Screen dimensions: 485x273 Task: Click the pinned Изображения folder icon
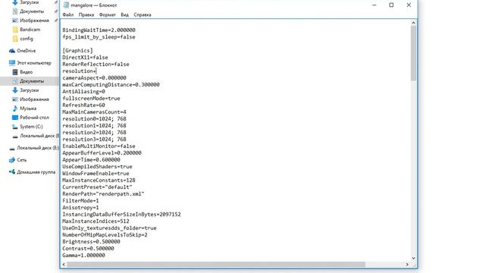point(15,20)
